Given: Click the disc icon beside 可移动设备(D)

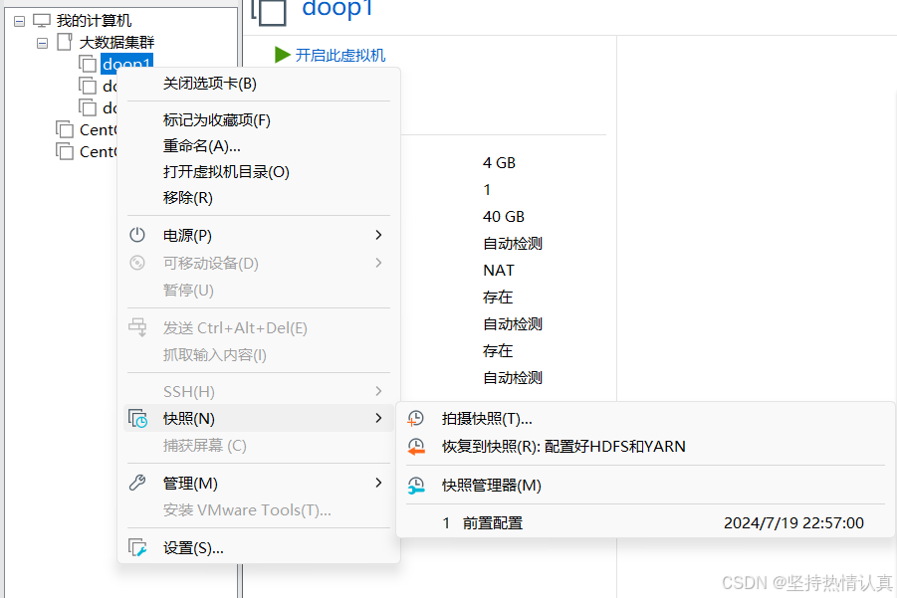Looking at the screenshot, I should coord(137,263).
